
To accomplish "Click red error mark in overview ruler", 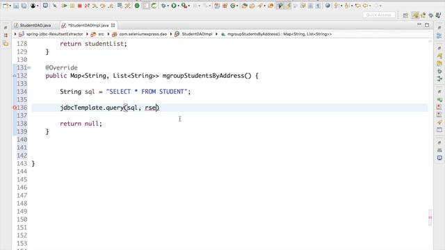I will (430, 217).
